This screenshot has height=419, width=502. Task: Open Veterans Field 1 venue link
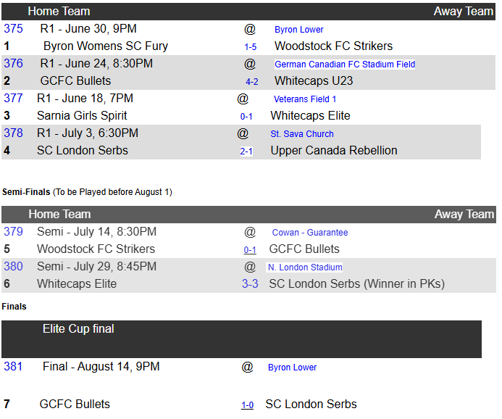pyautogui.click(x=305, y=99)
